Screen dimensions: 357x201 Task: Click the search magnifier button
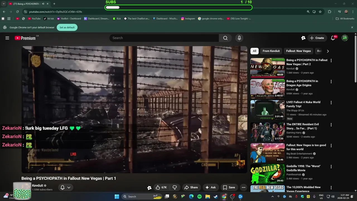(225, 38)
